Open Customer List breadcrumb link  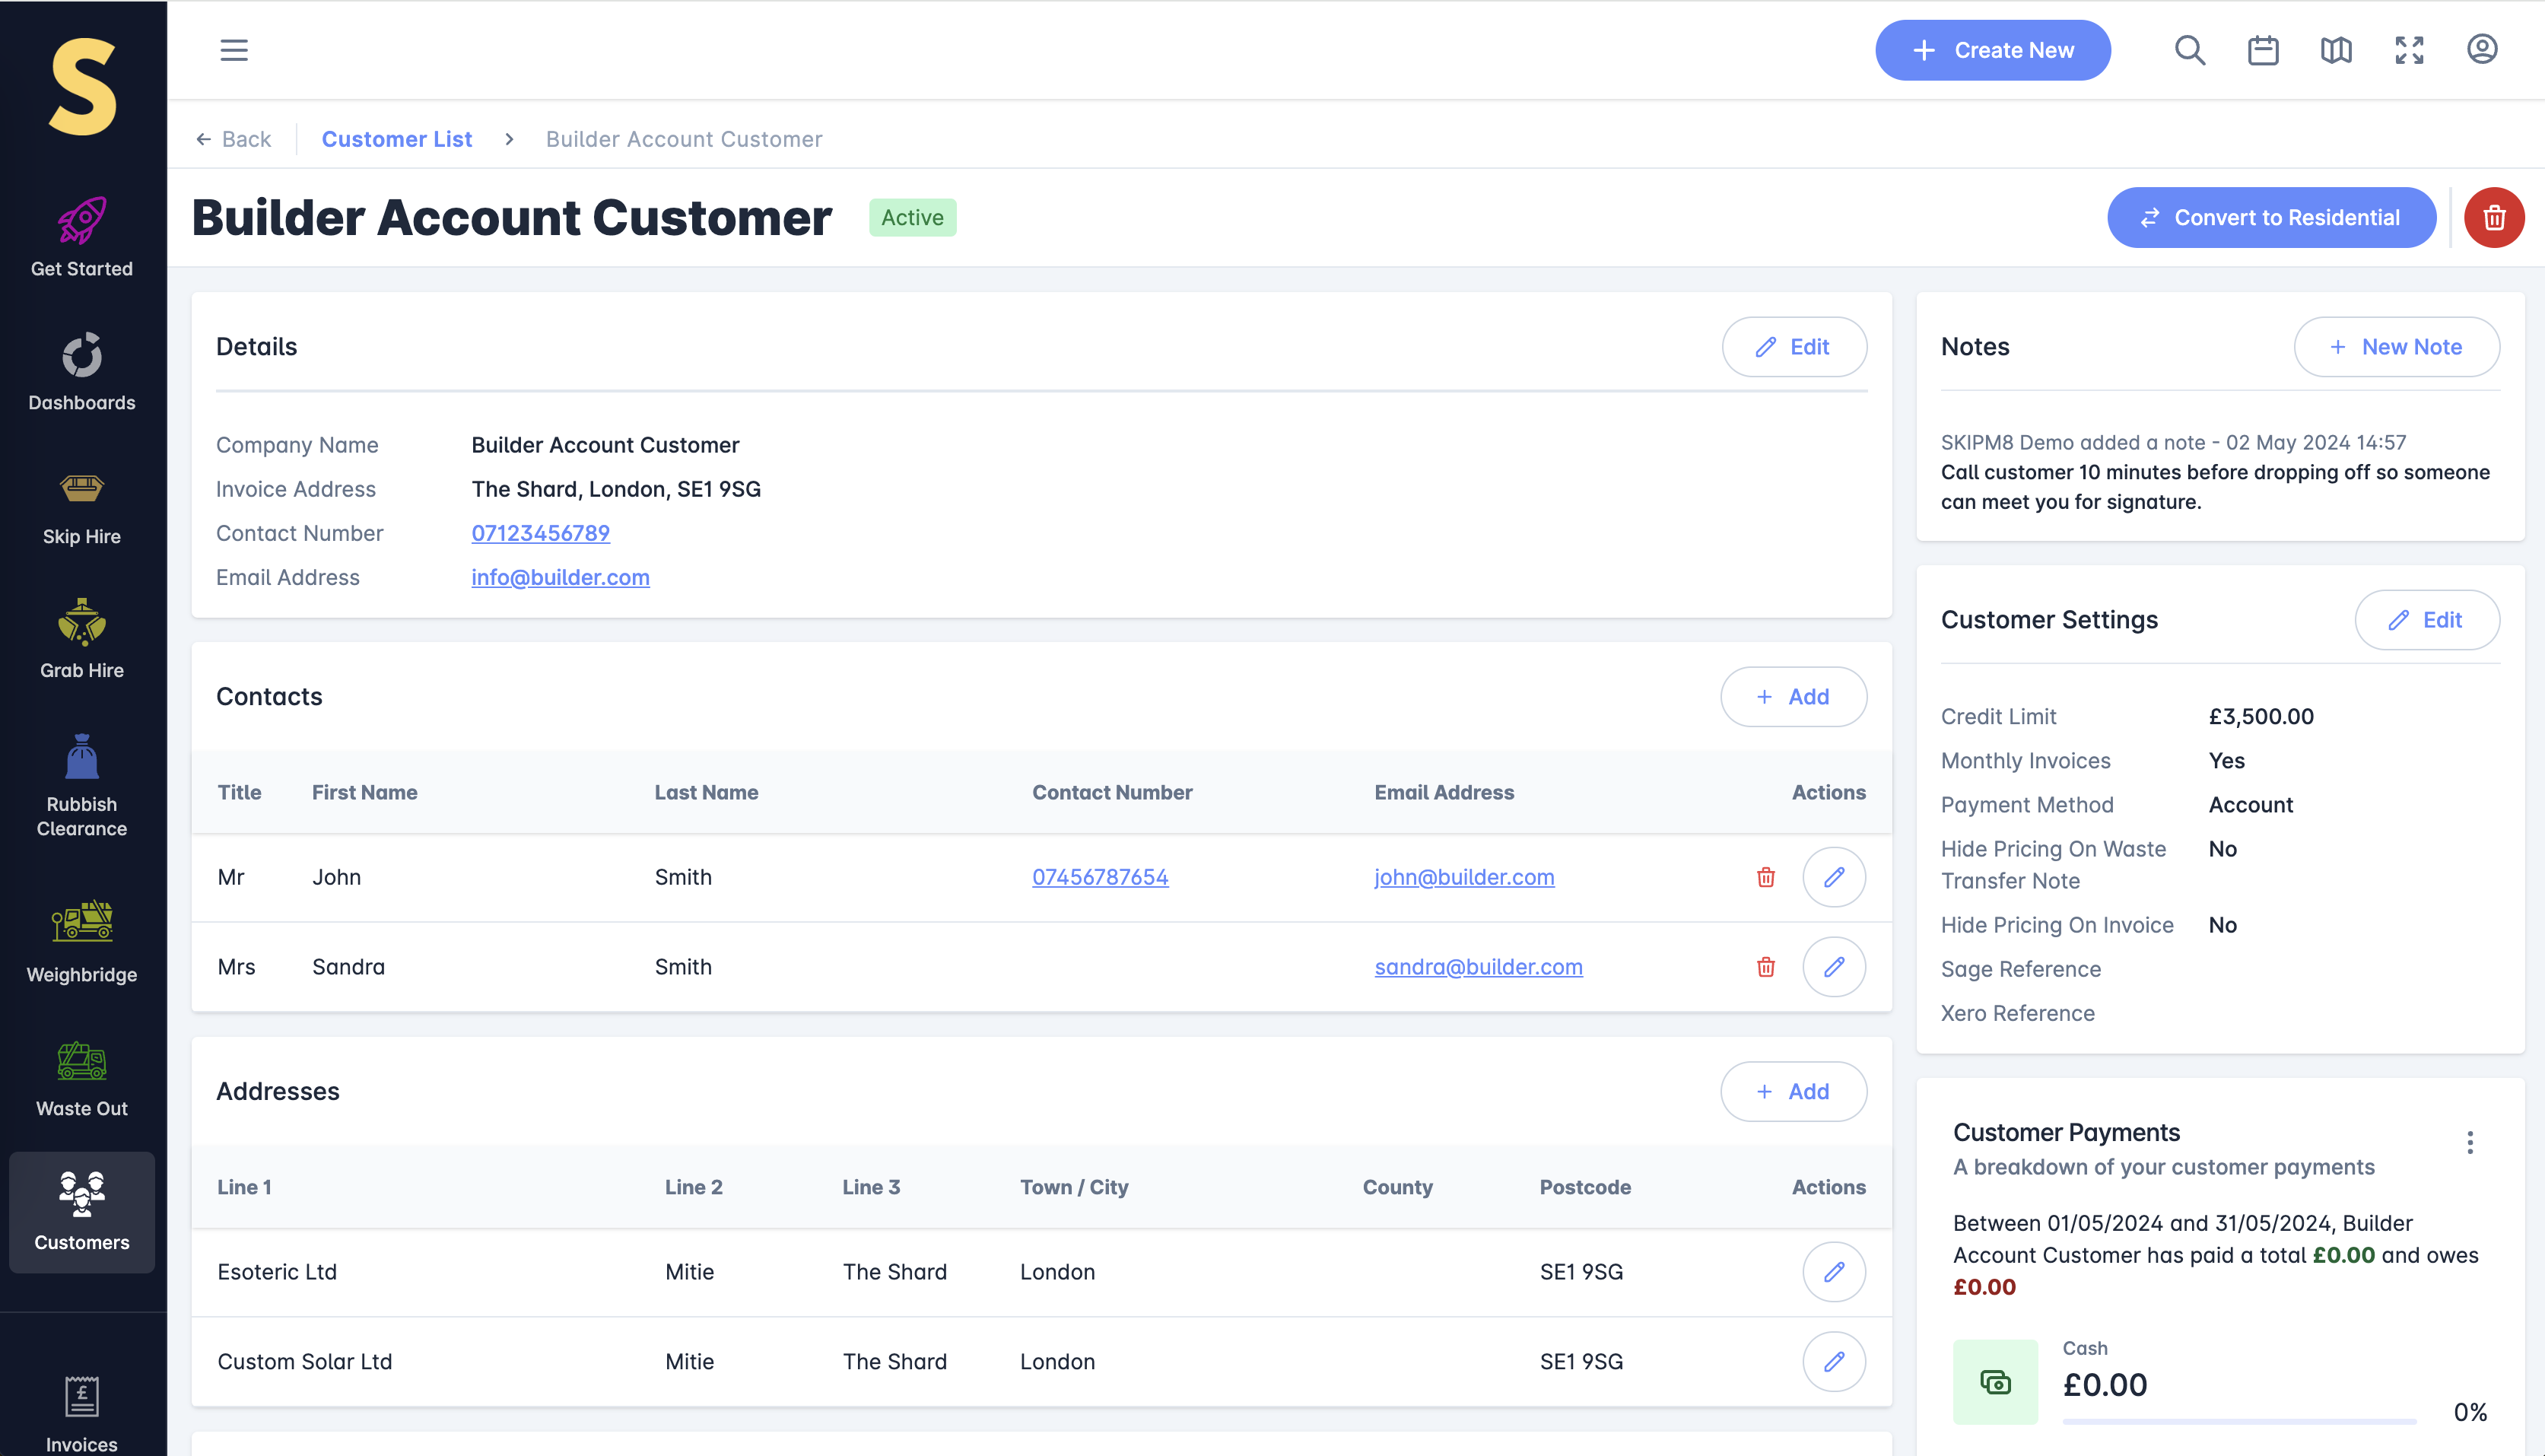pos(397,139)
